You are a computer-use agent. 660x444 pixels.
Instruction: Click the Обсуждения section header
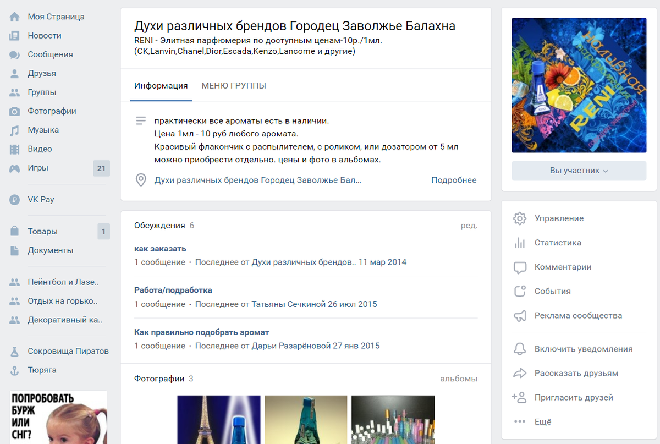159,226
